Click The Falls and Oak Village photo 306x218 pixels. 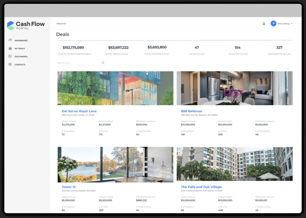click(x=235, y=164)
